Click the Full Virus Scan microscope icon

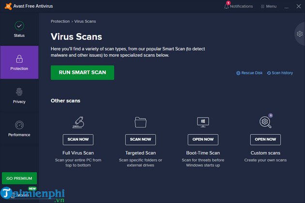(x=78, y=122)
